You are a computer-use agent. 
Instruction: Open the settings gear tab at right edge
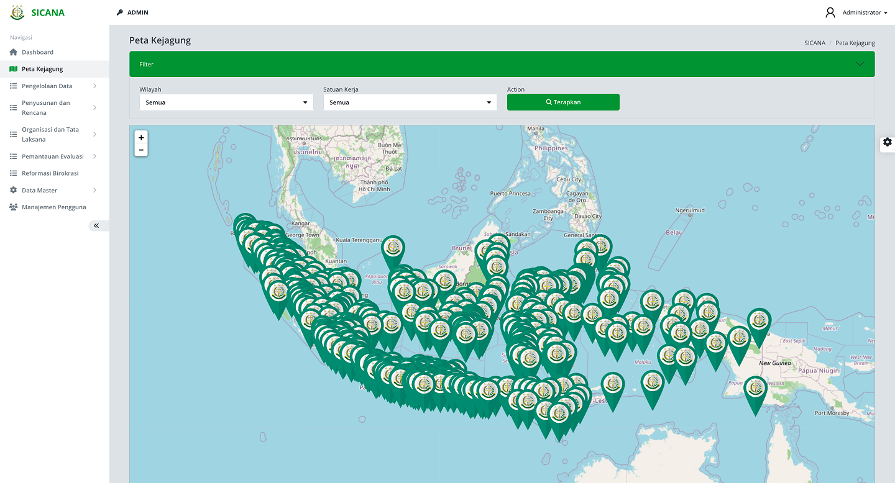888,142
